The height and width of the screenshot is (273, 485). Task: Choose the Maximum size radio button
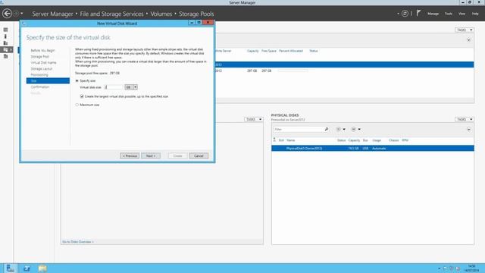click(x=77, y=105)
